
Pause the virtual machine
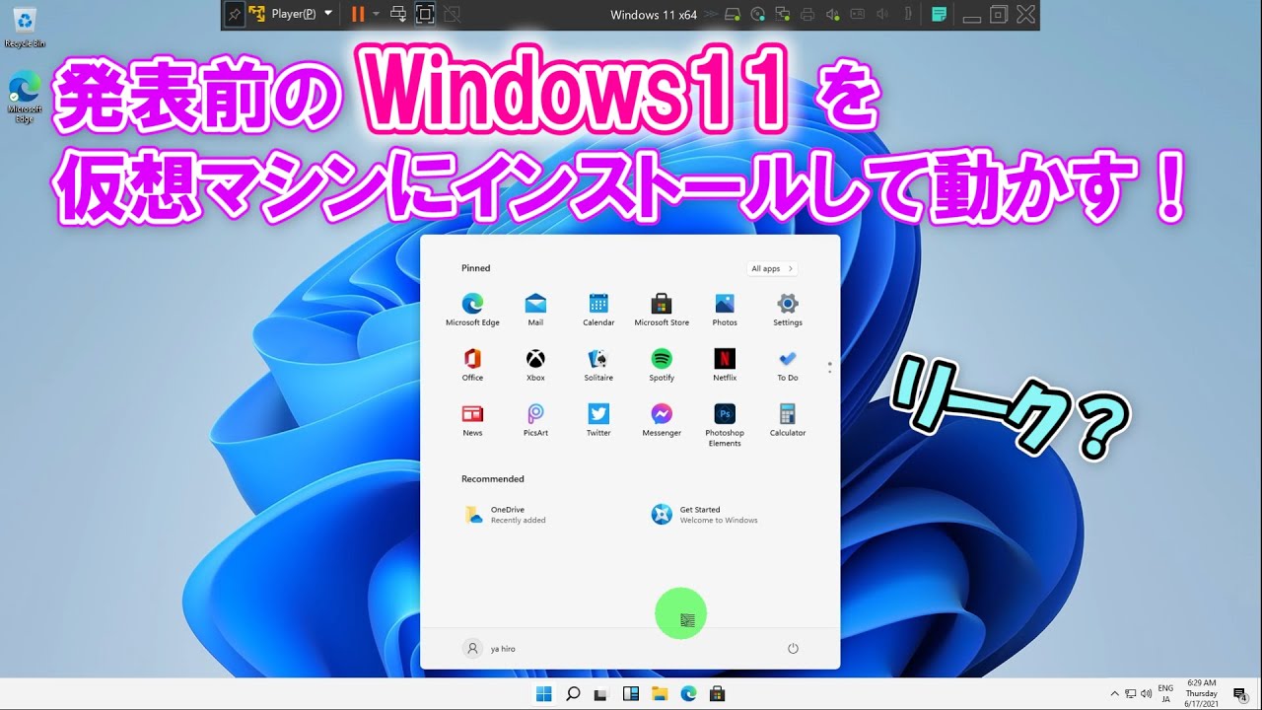[x=357, y=14]
